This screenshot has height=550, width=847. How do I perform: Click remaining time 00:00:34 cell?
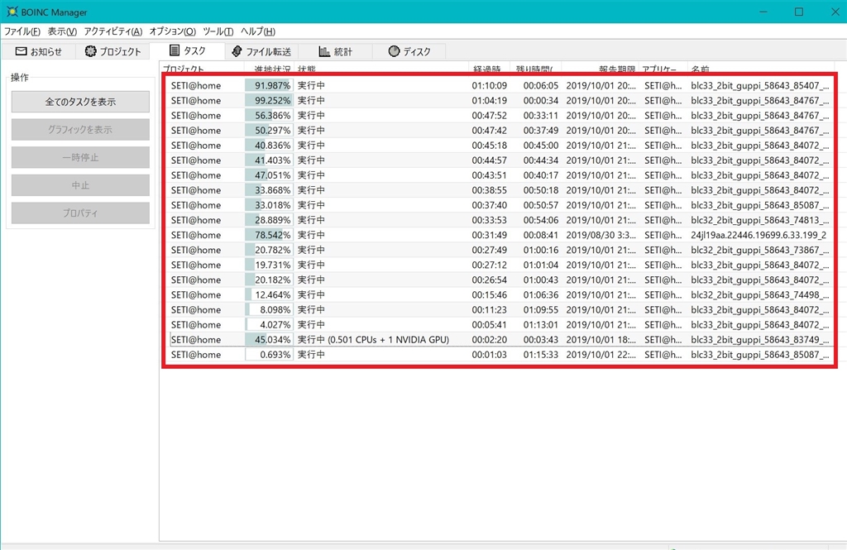[540, 101]
